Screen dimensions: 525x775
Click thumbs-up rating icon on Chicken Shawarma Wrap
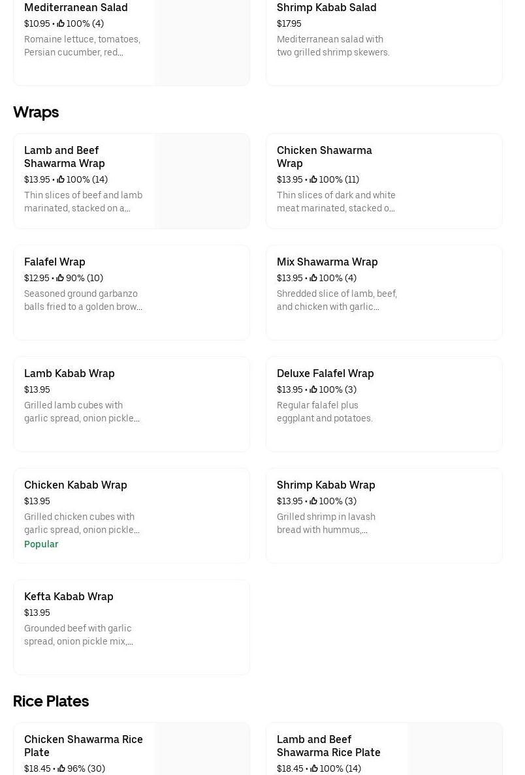pos(313,179)
